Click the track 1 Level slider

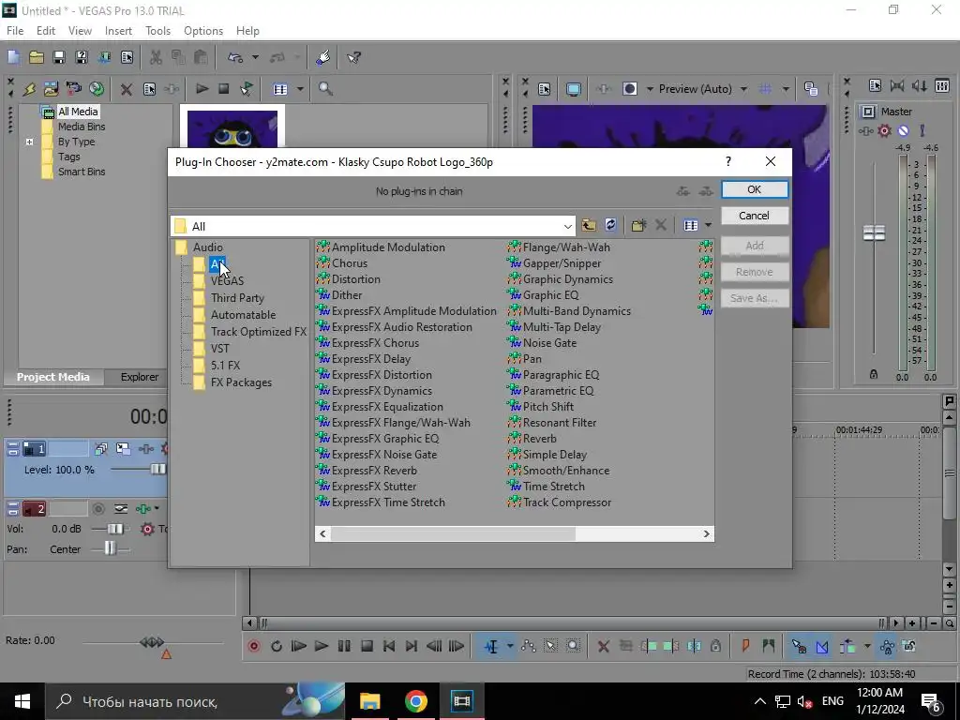click(157, 470)
